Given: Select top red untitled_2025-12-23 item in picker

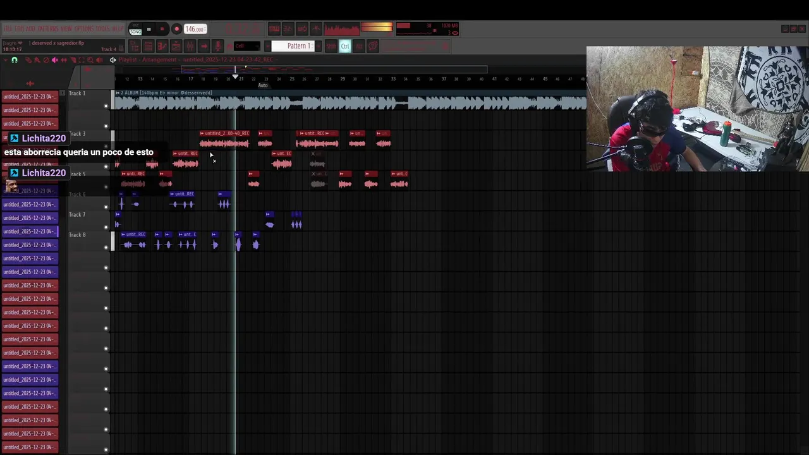Looking at the screenshot, I should [x=30, y=97].
